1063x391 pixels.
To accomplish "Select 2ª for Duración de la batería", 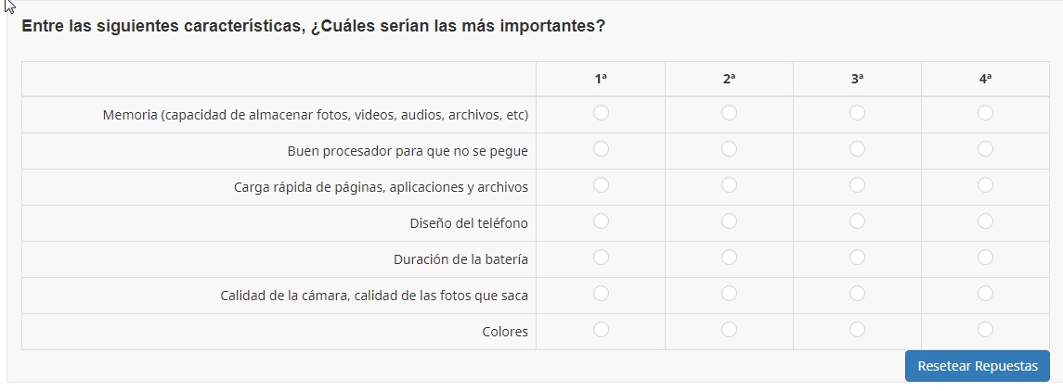I will click(x=729, y=258).
